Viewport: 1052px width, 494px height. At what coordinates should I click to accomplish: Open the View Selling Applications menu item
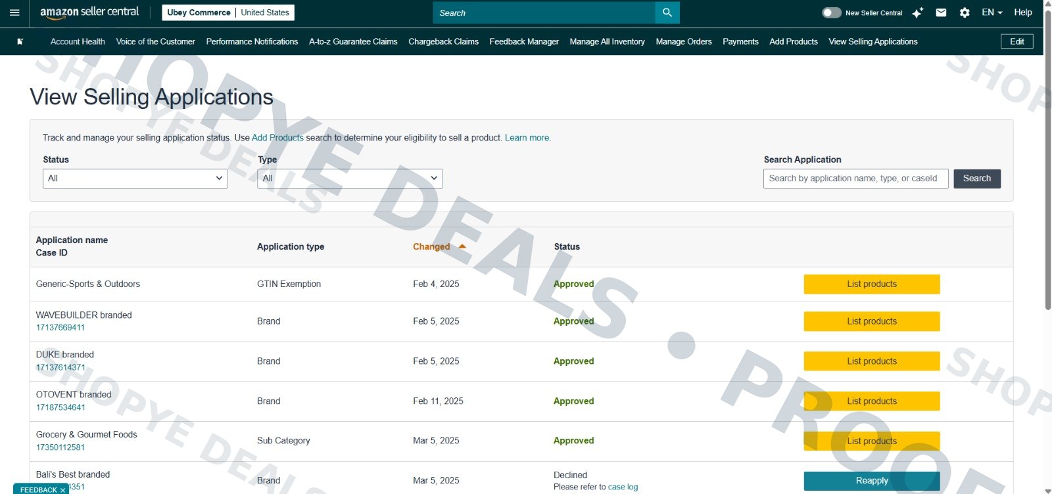[x=873, y=41]
